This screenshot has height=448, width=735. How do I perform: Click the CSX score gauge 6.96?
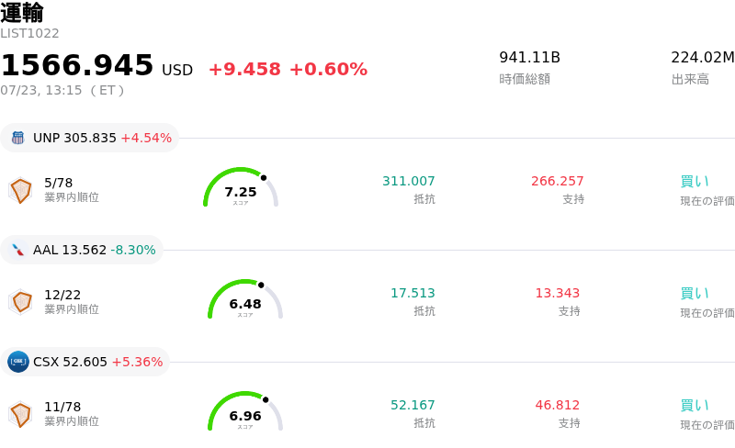pyautogui.click(x=245, y=411)
